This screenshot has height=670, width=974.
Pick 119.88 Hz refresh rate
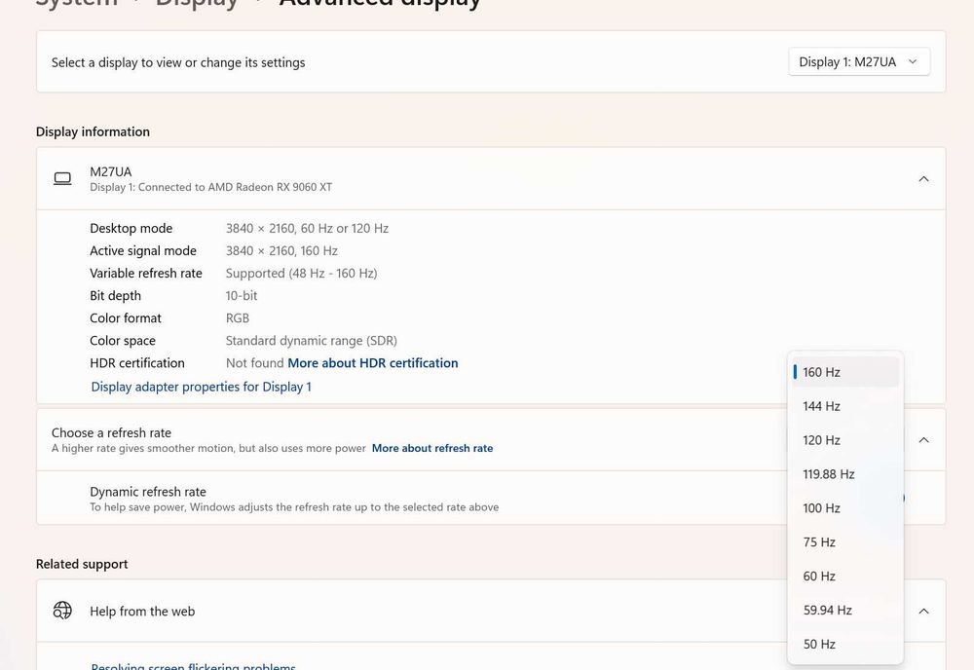click(845, 474)
